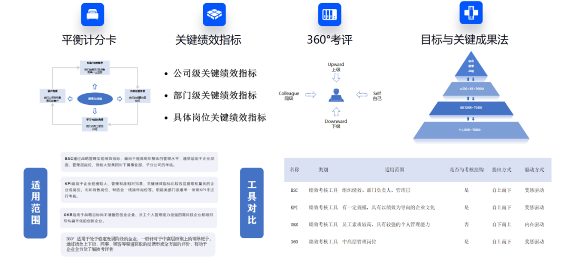Select the 内部运营角度 box on the diagram's right
The image size is (569, 265).
137,95
